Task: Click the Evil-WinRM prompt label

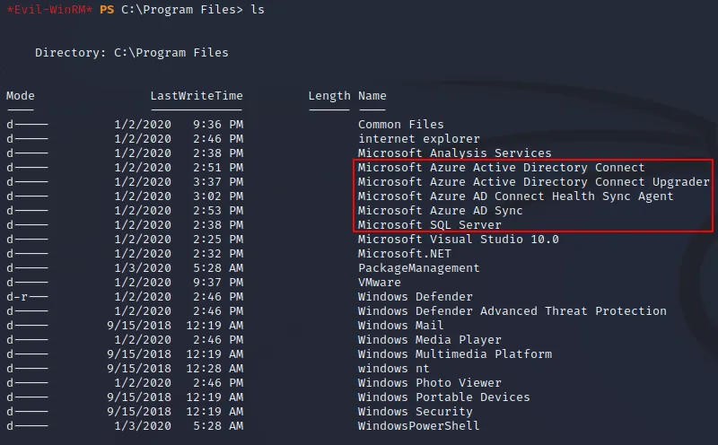Action: (x=49, y=10)
